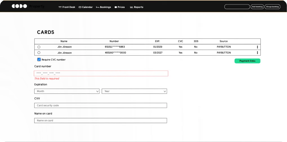Open three-dot menu for card ending 6863
This screenshot has width=287, height=142.
257,47
